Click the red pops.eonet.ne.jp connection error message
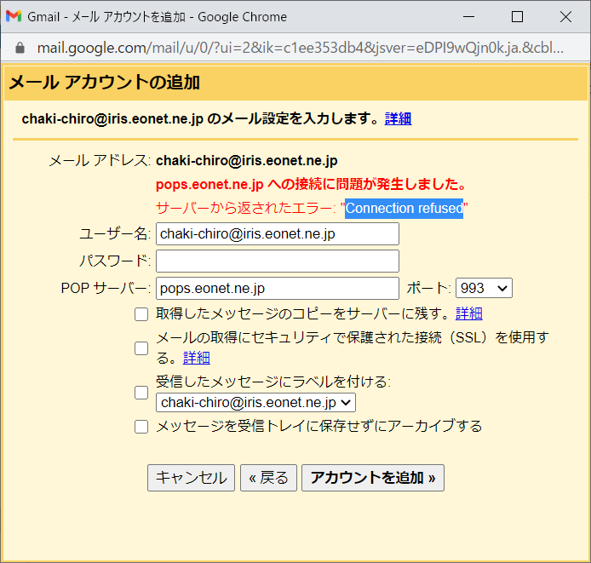591x563 pixels. (x=312, y=184)
